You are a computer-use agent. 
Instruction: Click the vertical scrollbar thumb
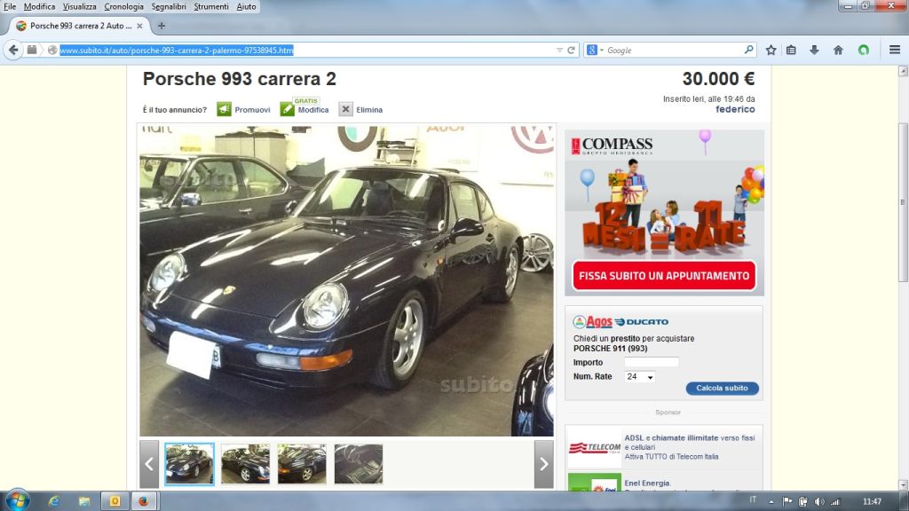[x=903, y=202]
